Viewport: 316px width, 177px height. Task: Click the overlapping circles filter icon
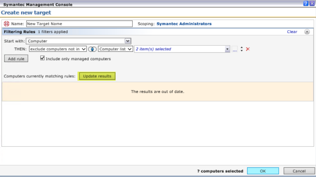[92, 49]
